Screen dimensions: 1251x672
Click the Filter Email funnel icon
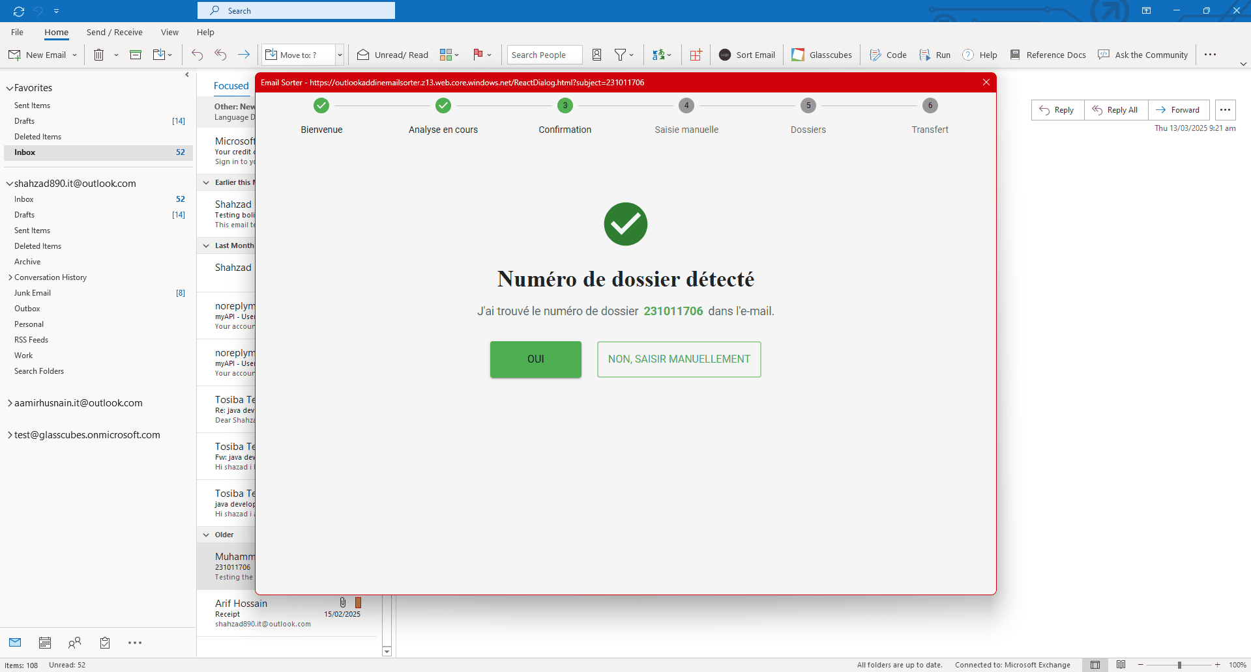620,55
